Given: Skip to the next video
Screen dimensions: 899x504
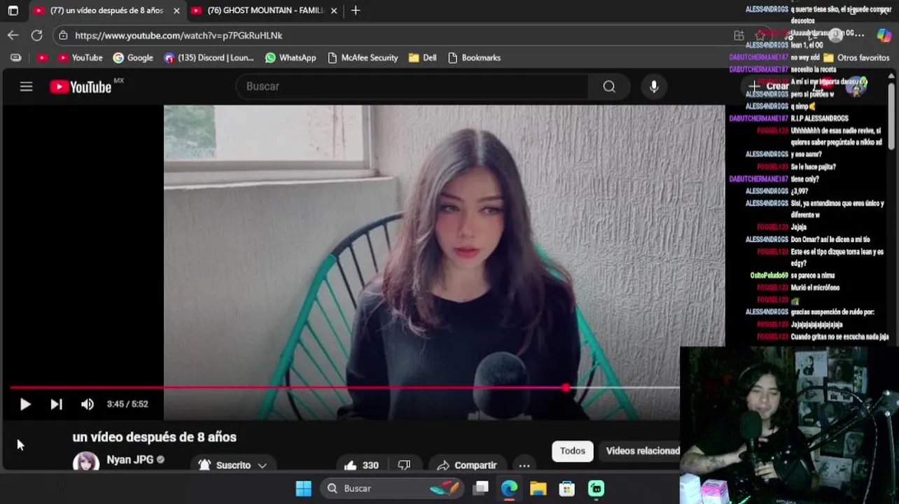Looking at the screenshot, I should (x=56, y=404).
